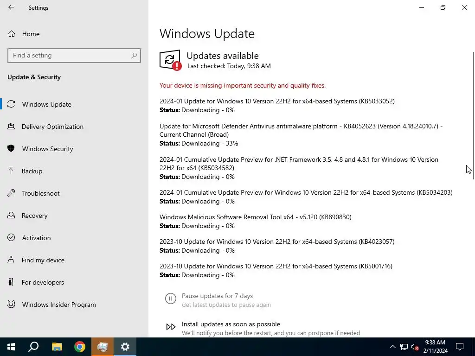Click the Windows Update page scrollbar thumb
This screenshot has height=356, width=475.
click(x=474, y=115)
